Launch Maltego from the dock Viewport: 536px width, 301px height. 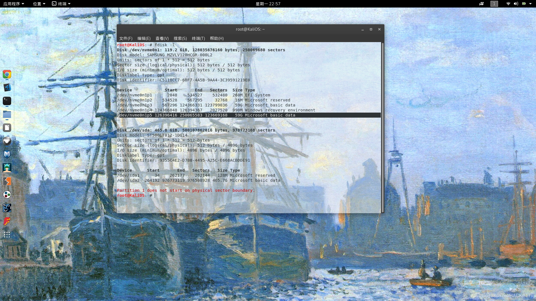(x=7, y=195)
